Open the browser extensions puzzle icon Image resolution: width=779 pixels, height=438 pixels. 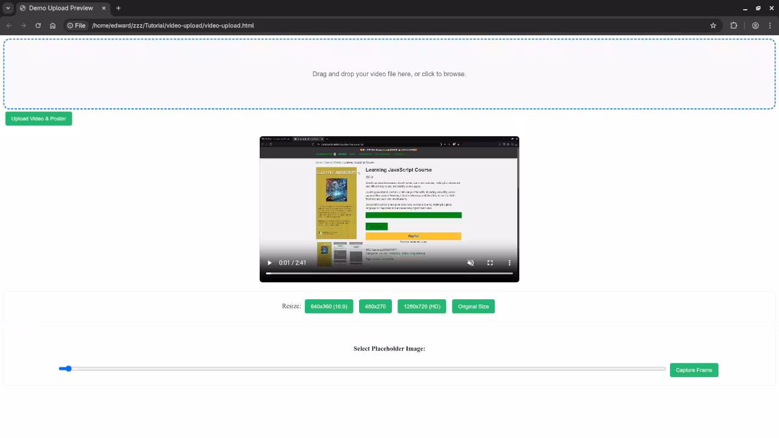click(733, 26)
